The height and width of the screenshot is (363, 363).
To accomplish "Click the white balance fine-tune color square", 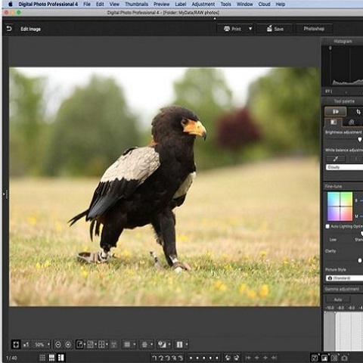I will 340,206.
